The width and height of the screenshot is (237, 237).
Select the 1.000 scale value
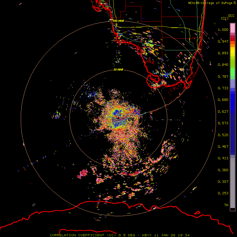coord(223,29)
